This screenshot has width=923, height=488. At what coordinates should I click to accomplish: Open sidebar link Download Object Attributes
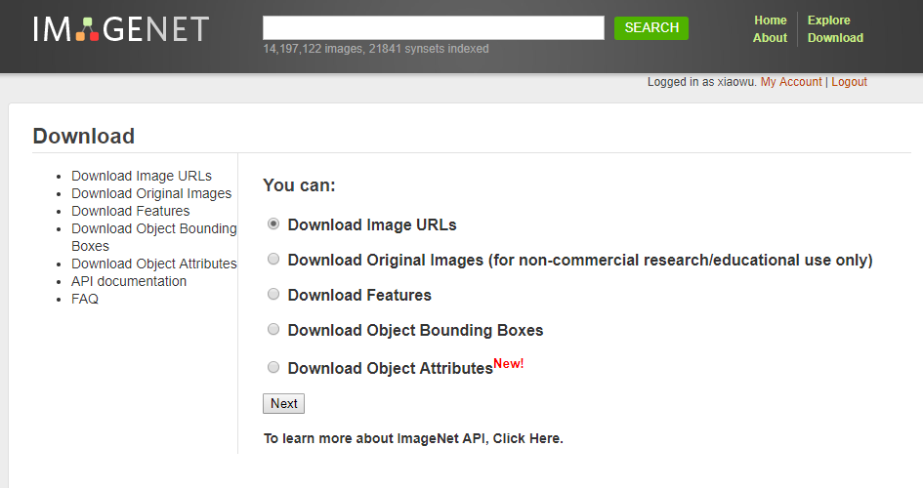tap(153, 264)
